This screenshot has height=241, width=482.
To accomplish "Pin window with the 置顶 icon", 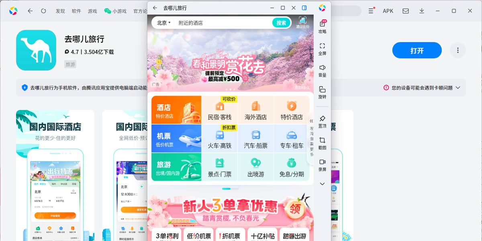I will 322,122.
